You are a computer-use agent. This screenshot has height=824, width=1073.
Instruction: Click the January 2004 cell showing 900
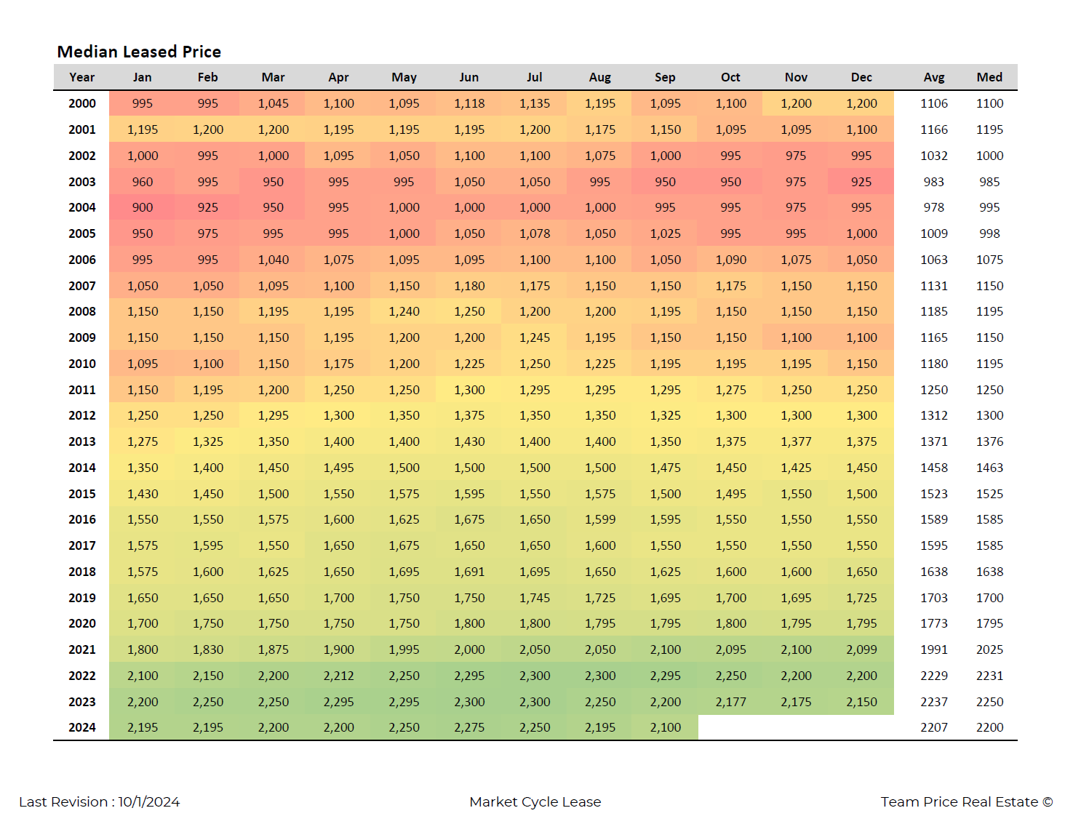(x=142, y=207)
